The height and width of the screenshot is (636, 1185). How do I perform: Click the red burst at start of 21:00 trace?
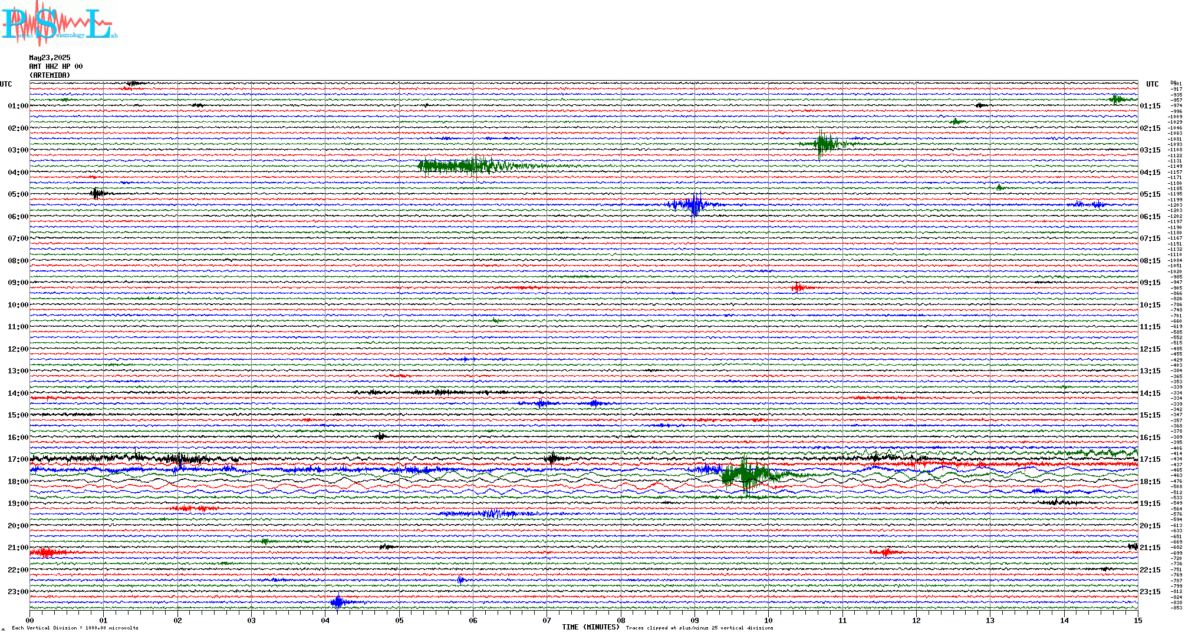(48, 552)
